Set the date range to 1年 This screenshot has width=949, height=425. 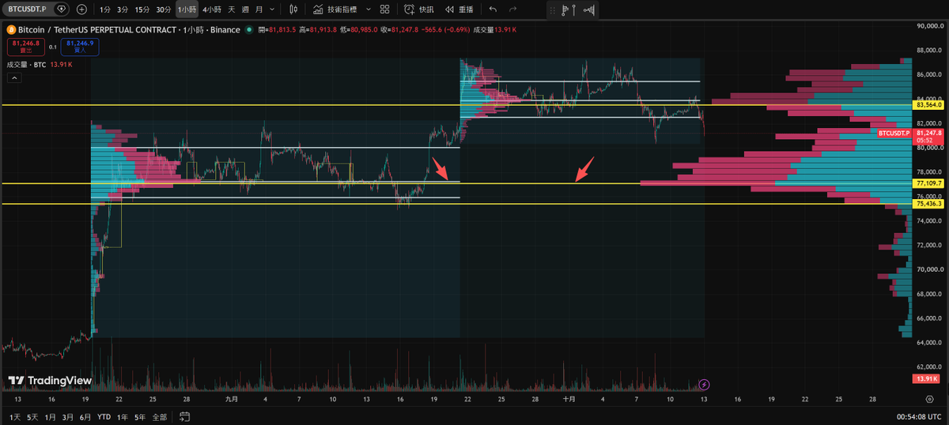pyautogui.click(x=123, y=416)
